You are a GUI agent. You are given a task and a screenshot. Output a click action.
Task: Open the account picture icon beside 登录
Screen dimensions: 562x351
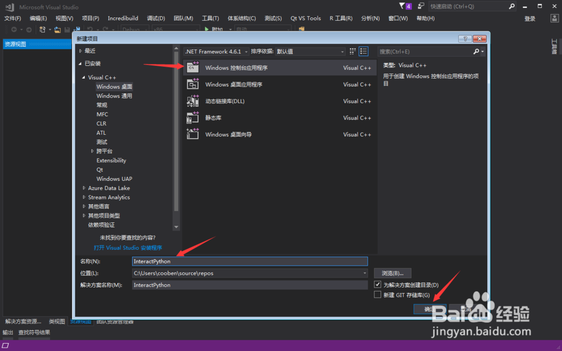(x=555, y=19)
